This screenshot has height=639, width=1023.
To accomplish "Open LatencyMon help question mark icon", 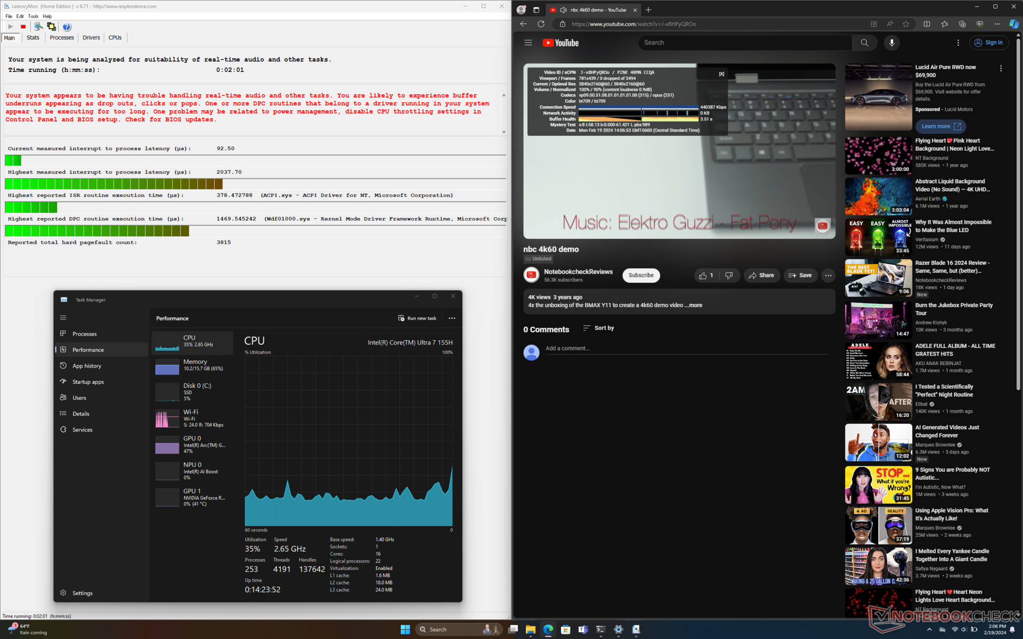I will (67, 27).
